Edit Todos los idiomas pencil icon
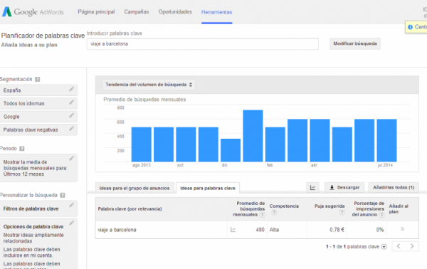The width and height of the screenshot is (427, 269). tap(71, 102)
